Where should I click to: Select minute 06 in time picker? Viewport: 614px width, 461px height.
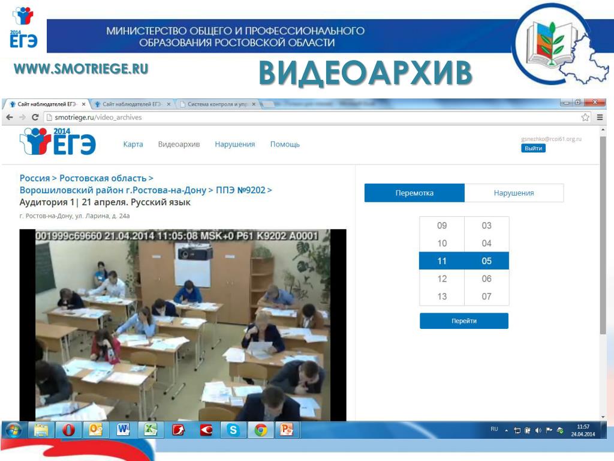[486, 279]
